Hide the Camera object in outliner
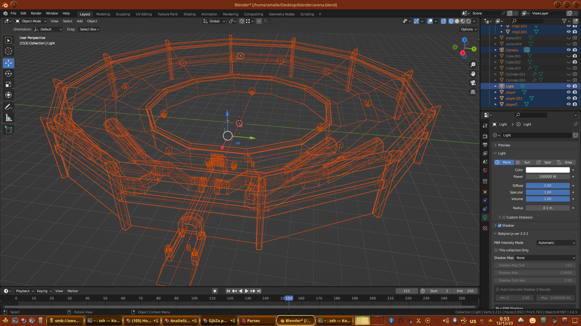Image resolution: width=581 pixels, height=326 pixels. point(569,50)
